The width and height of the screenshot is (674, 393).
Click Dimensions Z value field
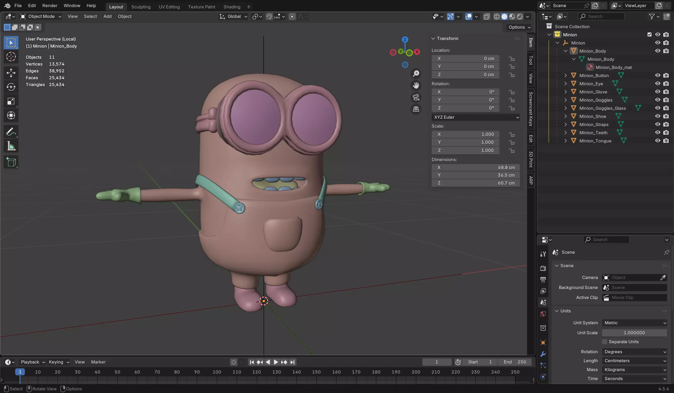[x=476, y=183]
